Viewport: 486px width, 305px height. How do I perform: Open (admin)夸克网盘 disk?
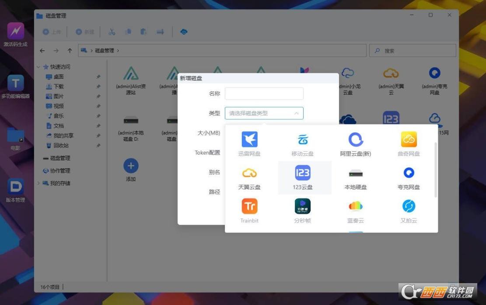[434, 80]
